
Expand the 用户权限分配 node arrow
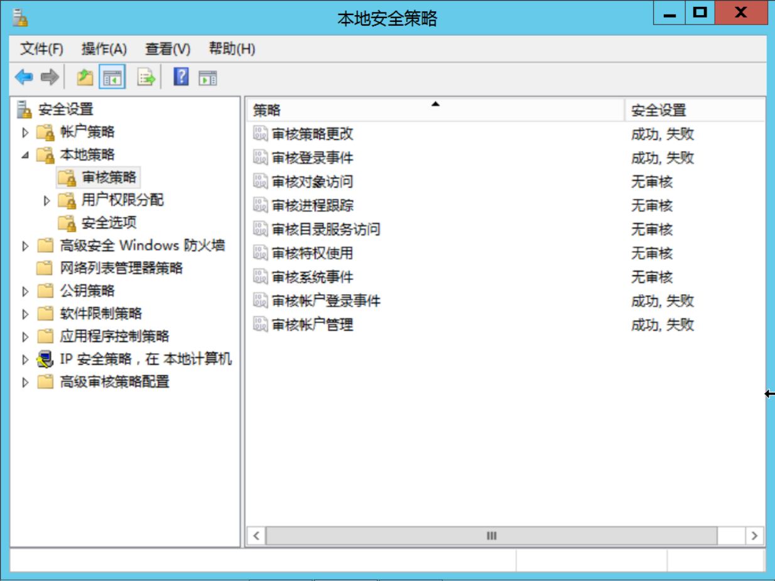tap(46, 200)
